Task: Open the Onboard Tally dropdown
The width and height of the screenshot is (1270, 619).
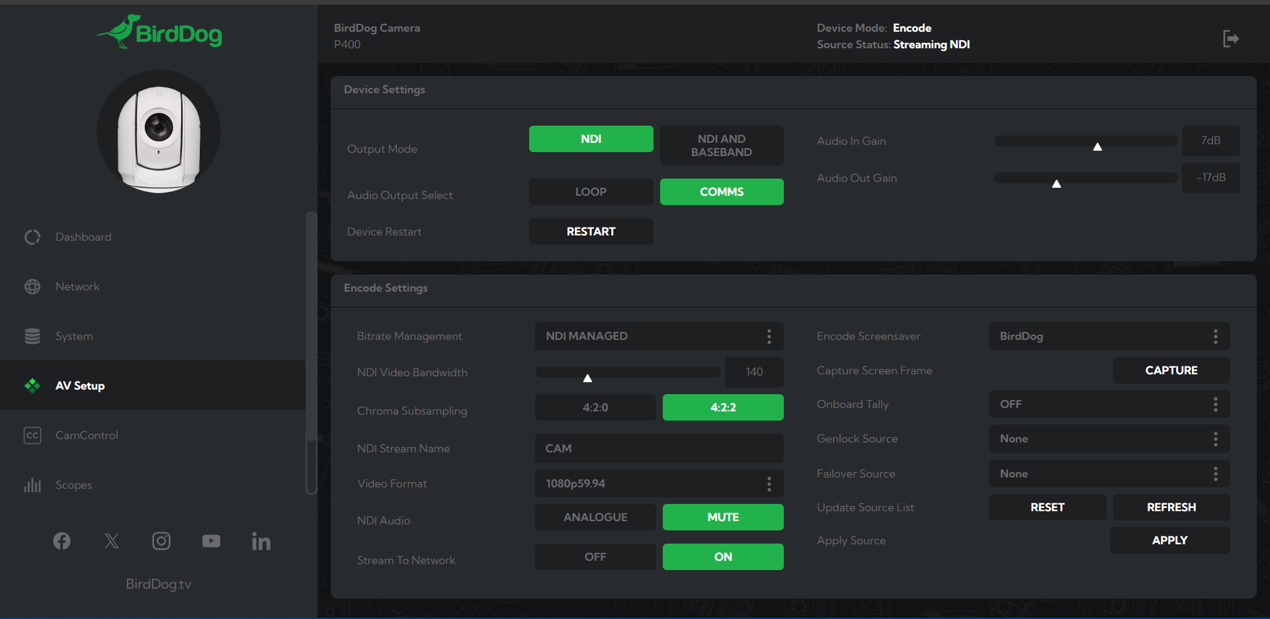Action: click(1109, 404)
